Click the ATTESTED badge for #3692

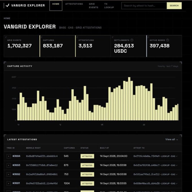87,174
